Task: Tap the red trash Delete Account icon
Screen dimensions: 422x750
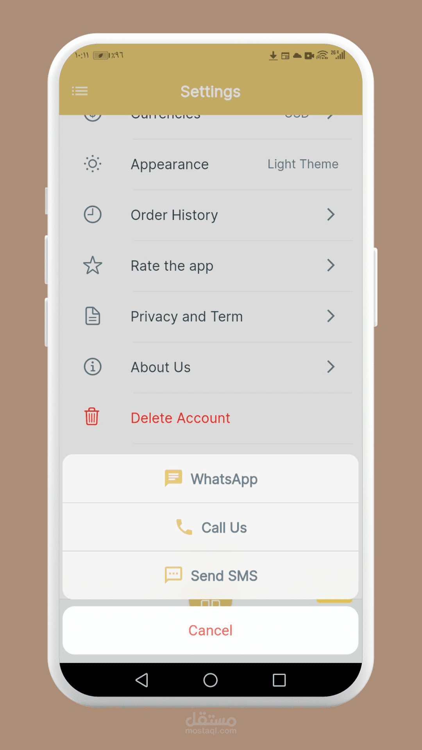Action: [92, 416]
